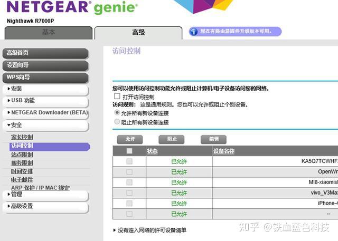Click the firmware update info icon
The width and height of the screenshot is (338, 241).
click(193, 32)
